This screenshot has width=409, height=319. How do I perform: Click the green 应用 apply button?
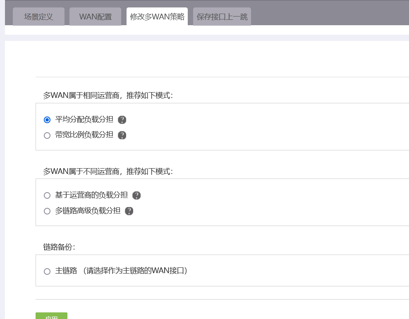point(51,316)
